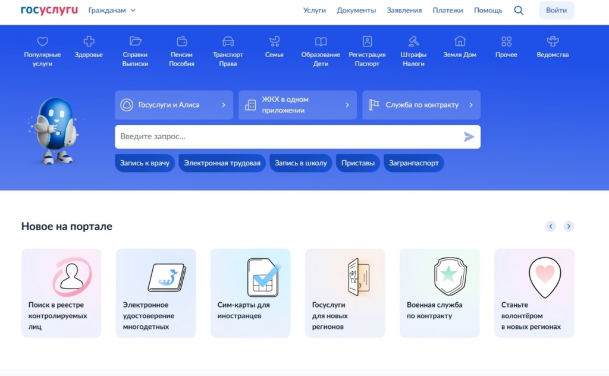Show previous items in Новое на портале
The height and width of the screenshot is (376, 609).
tap(550, 226)
